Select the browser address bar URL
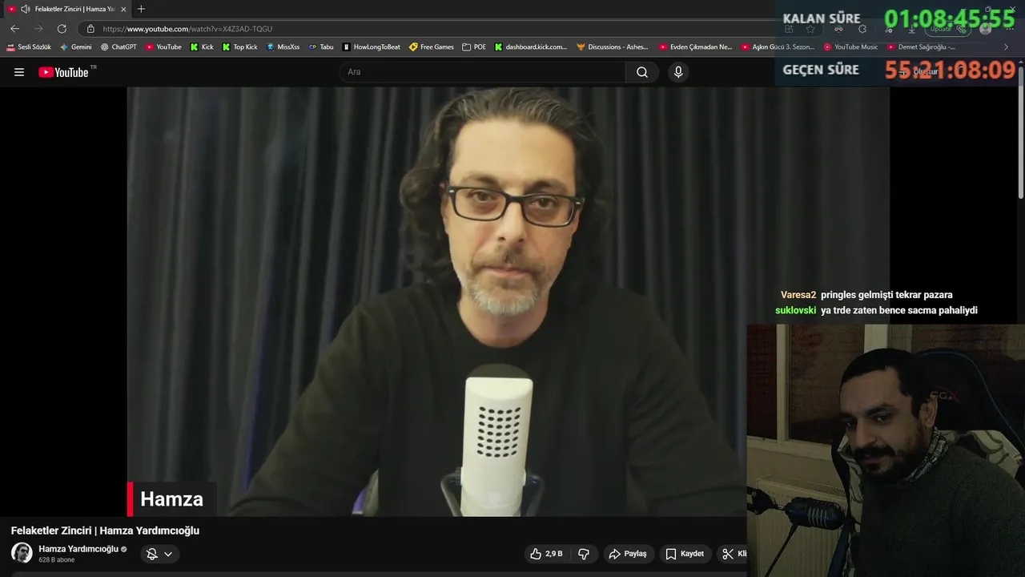 [187, 29]
